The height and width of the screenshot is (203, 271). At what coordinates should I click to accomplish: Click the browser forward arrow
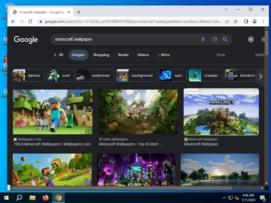22,21
